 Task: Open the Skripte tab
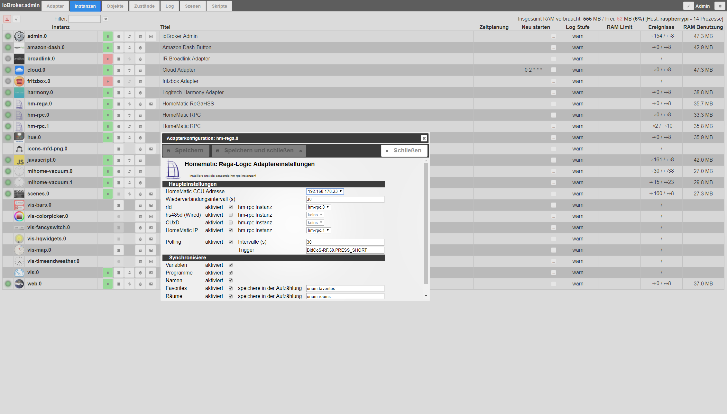point(219,6)
